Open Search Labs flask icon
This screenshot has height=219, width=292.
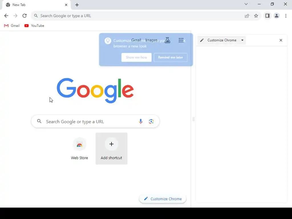point(167,40)
